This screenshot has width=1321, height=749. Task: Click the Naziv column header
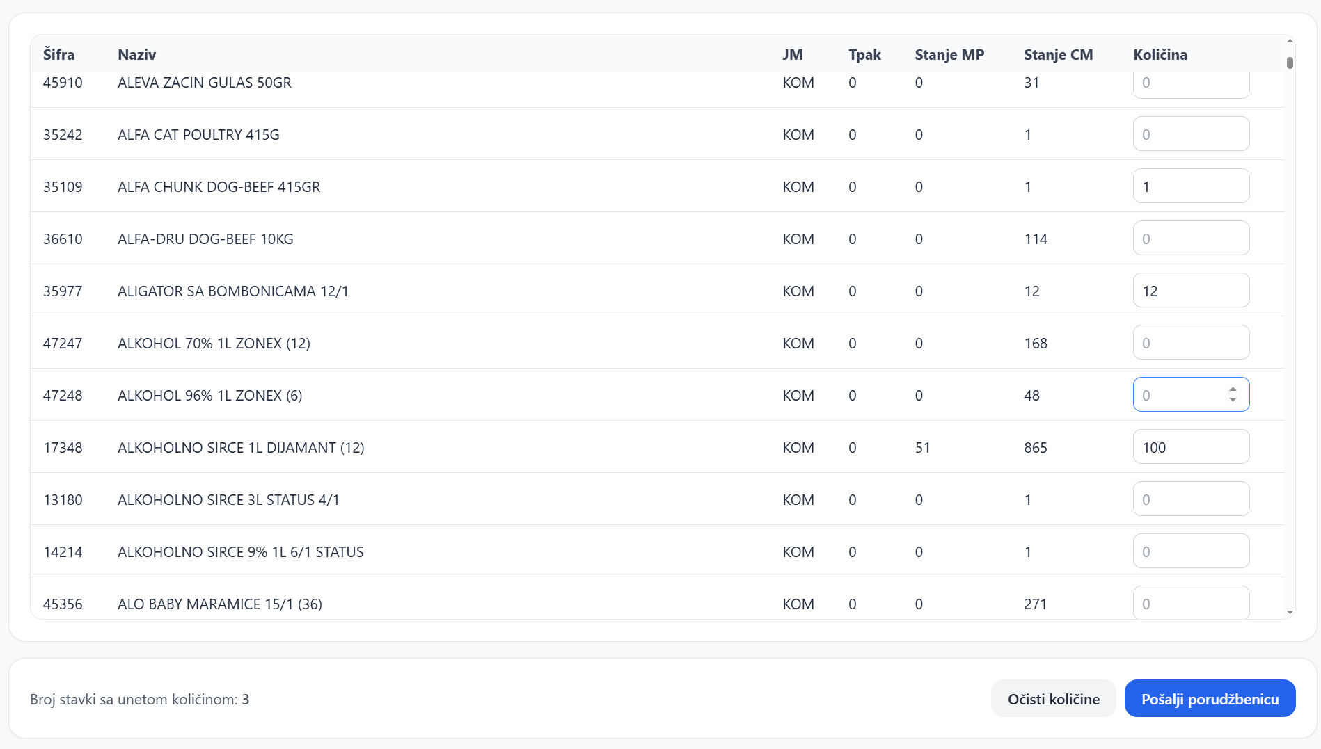click(x=136, y=54)
